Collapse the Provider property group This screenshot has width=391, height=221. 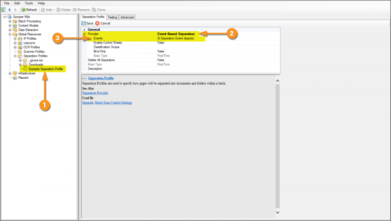click(x=84, y=34)
